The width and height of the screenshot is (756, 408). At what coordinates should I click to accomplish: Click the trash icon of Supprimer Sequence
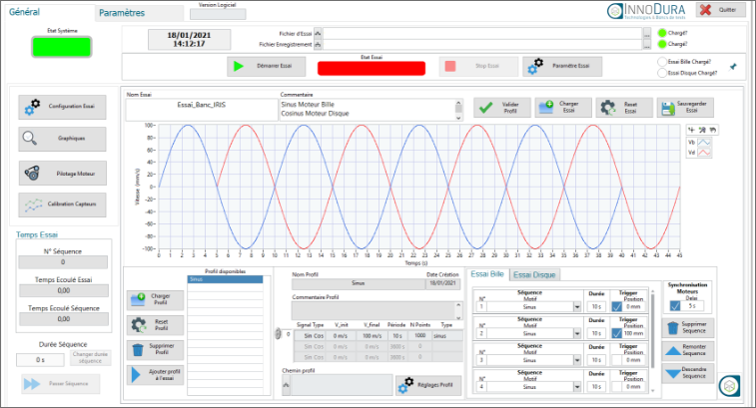point(672,328)
